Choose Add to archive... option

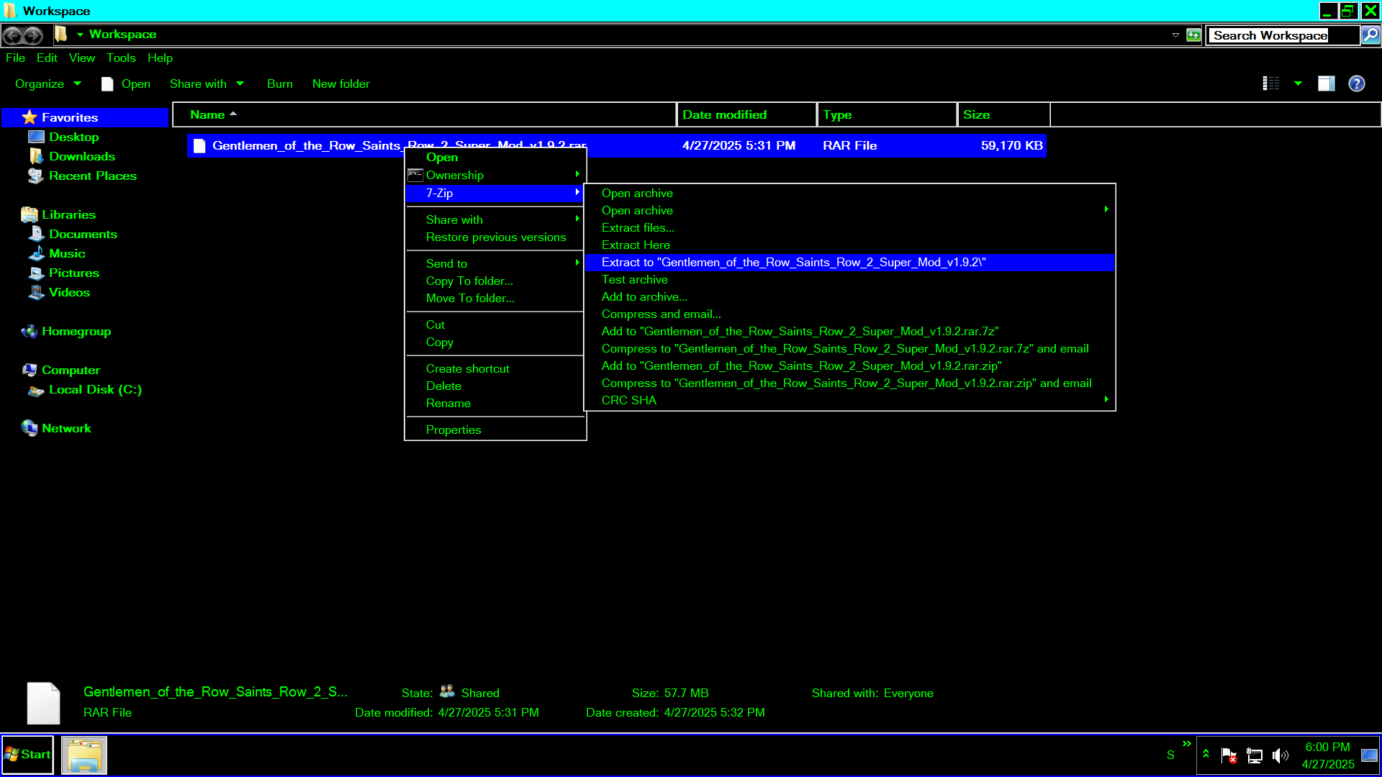849,297
